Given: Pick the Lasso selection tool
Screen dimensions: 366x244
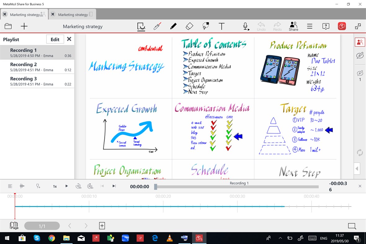Looking at the screenshot, I should click(x=205, y=26).
